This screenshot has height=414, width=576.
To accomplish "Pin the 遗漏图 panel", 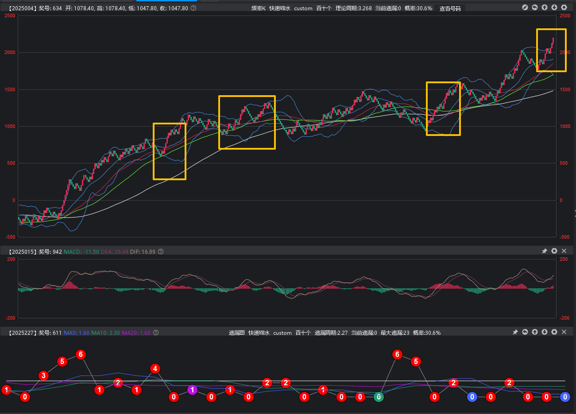I will click(515, 332).
